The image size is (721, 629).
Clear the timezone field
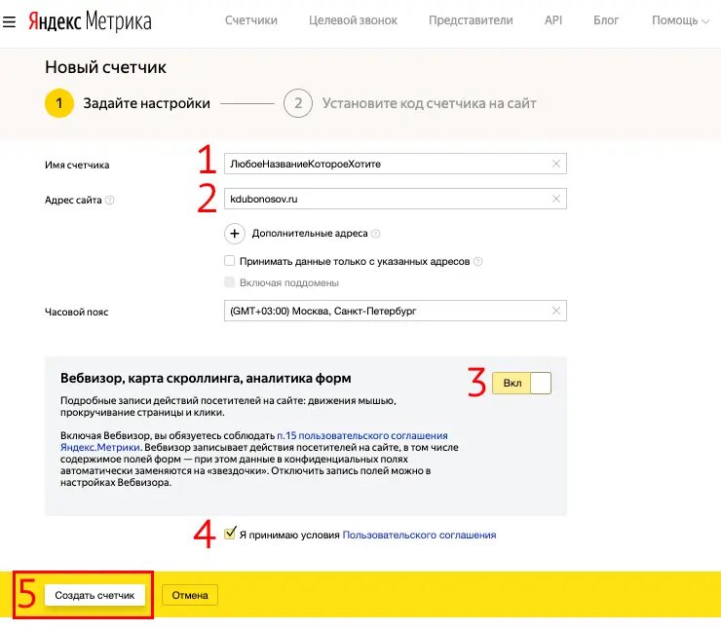pyautogui.click(x=556, y=311)
